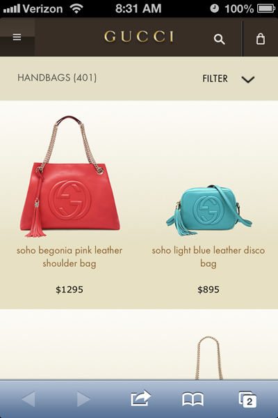Screen dimensions: 278x418
Task: Open soho light blue leather disco bag link
Action: [x=208, y=256]
